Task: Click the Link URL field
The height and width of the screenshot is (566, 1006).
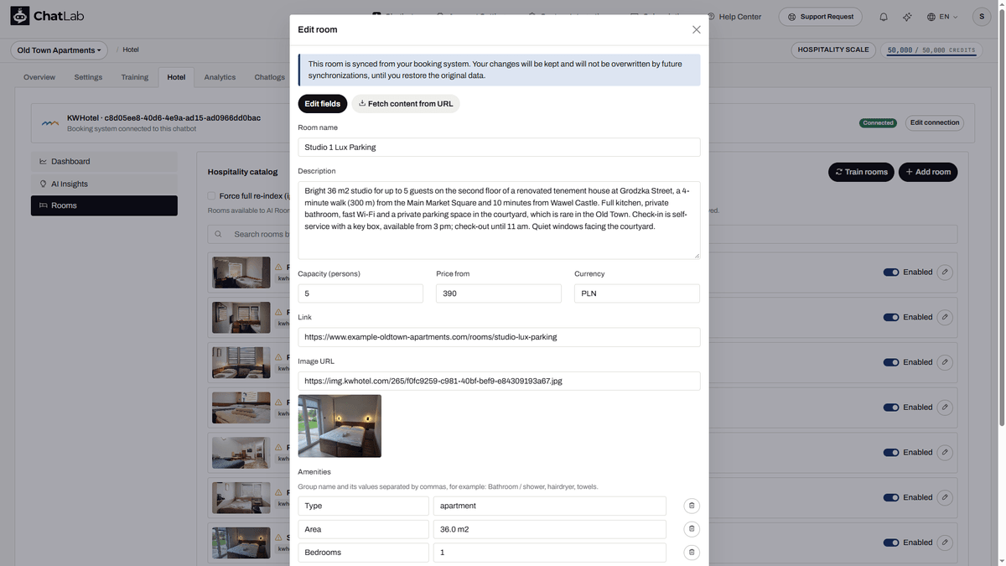Action: tap(499, 337)
